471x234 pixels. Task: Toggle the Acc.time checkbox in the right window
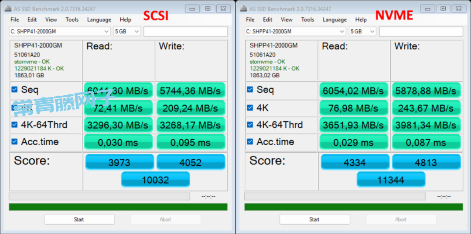250,142
